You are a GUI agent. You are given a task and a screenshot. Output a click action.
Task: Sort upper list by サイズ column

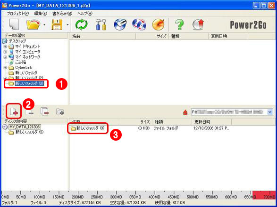(152, 36)
